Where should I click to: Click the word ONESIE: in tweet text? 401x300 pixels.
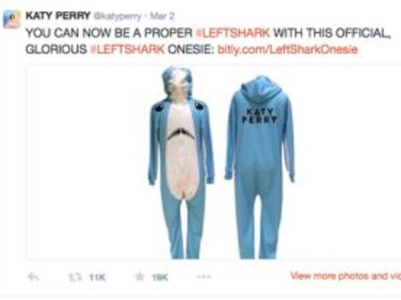[191, 49]
